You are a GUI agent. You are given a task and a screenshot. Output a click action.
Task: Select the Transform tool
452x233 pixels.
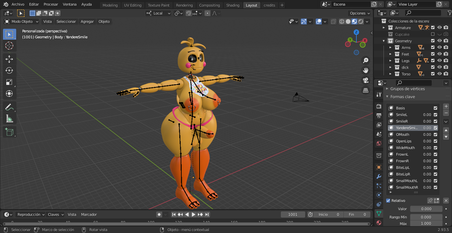point(9,93)
